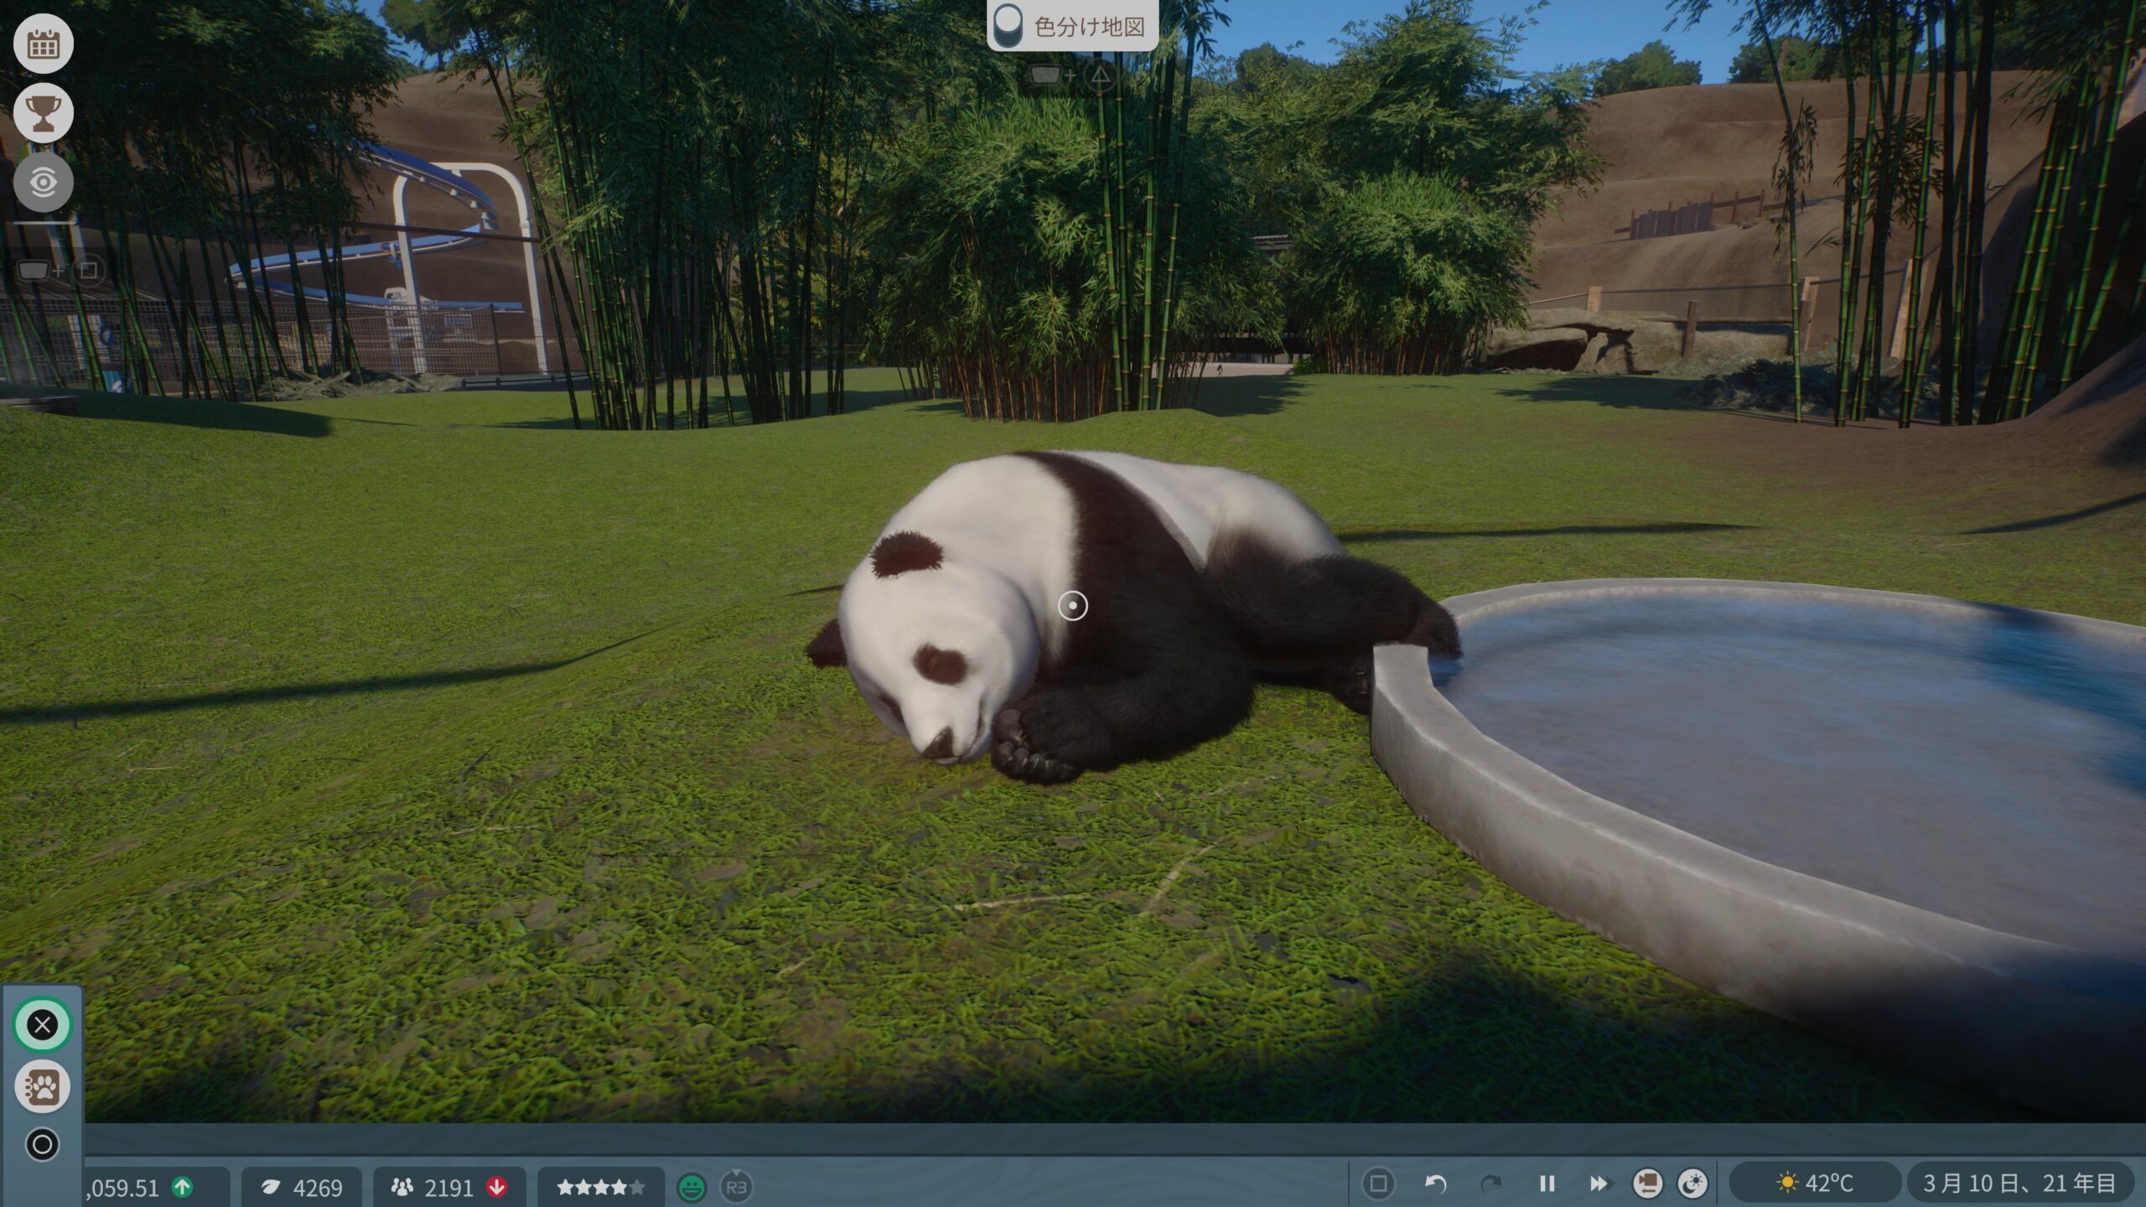Click the R3 stick prompt icon
The height and width of the screenshot is (1207, 2146).
736,1186
